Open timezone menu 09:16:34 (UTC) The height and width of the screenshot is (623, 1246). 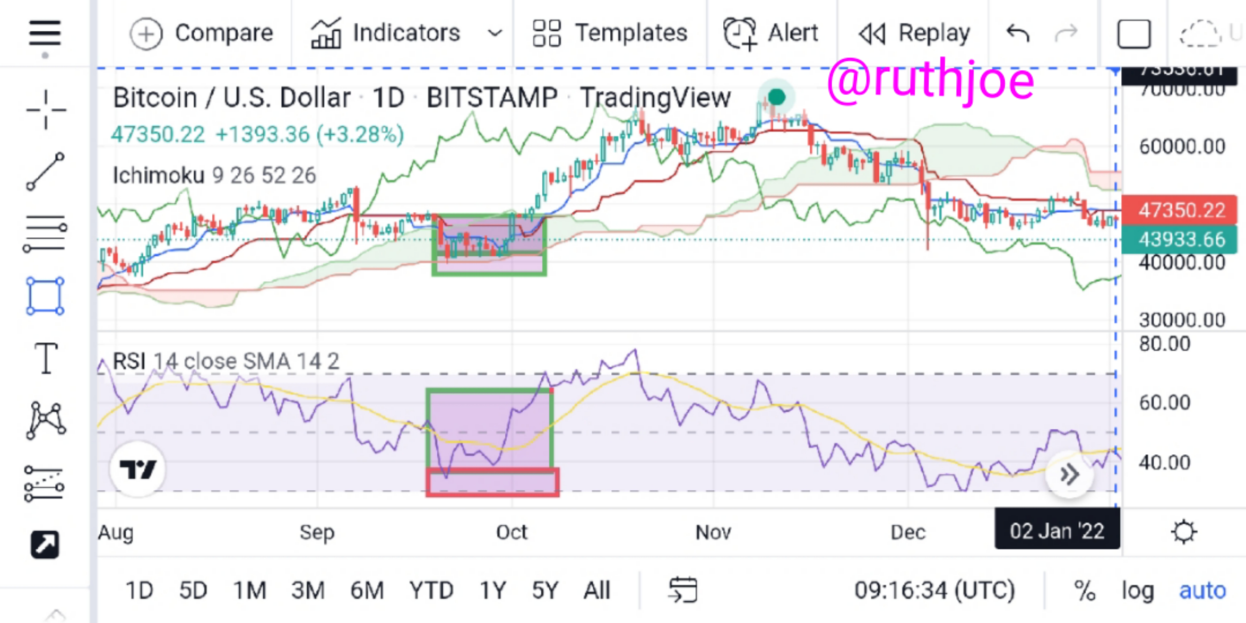pyautogui.click(x=934, y=590)
